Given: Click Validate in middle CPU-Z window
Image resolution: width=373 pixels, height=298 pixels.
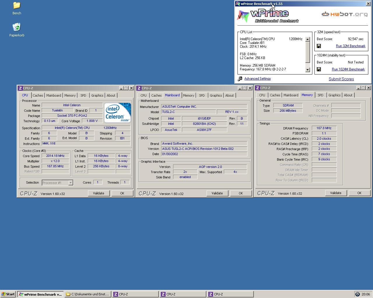Looking at the screenshot, I should coord(217,193).
